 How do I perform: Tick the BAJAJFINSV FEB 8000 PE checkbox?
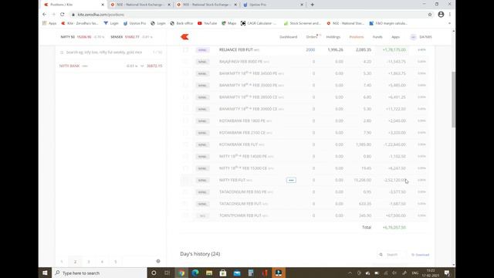tap(185, 62)
